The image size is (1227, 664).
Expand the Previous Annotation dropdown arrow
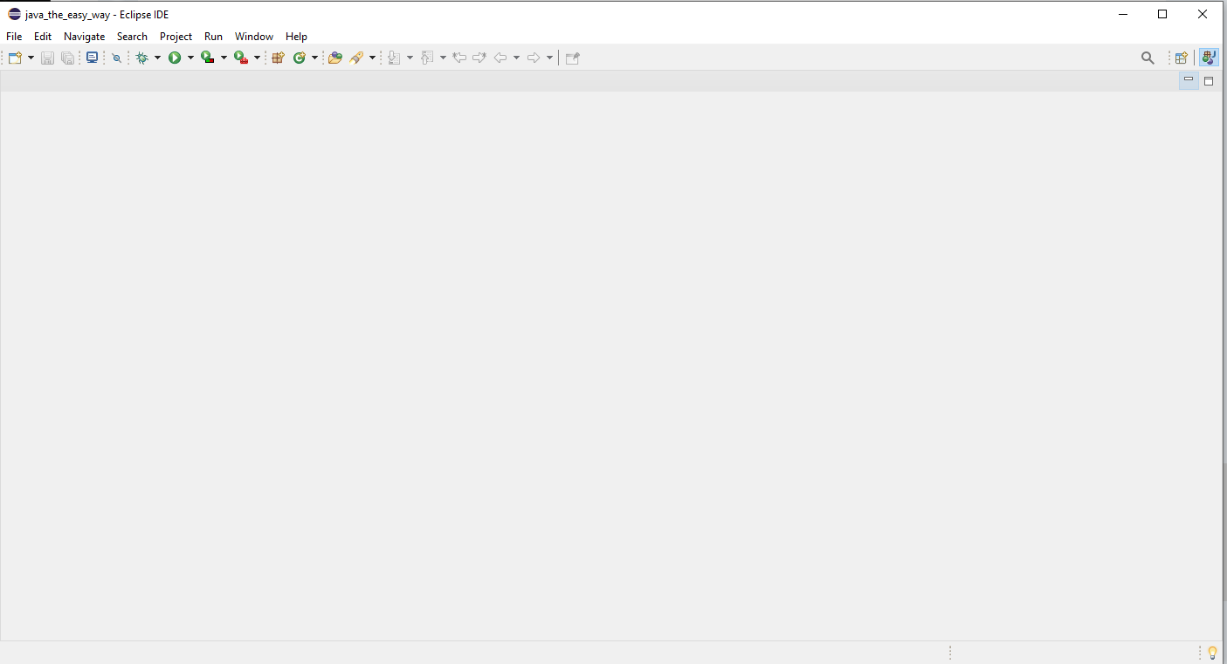443,58
